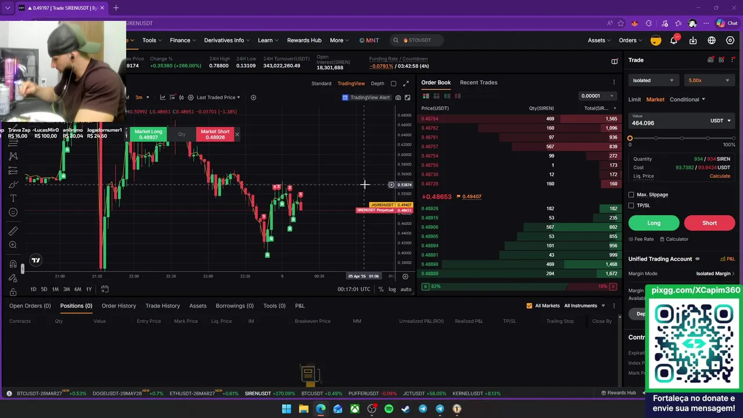Enable the TP/SL checkbox
This screenshot has height=418, width=743.
pos(632,206)
